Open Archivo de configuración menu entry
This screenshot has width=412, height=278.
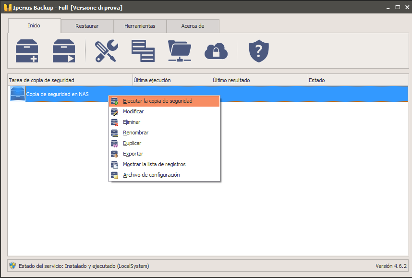164,175
